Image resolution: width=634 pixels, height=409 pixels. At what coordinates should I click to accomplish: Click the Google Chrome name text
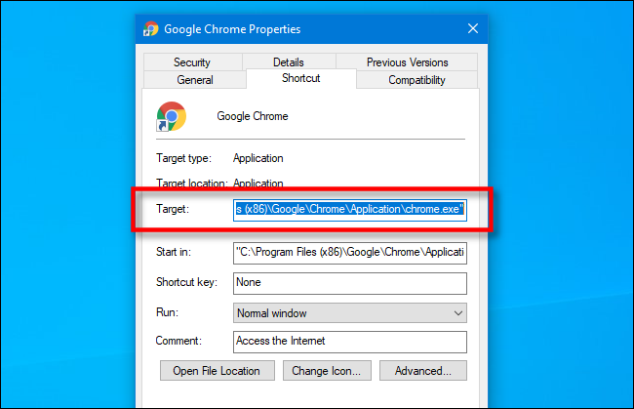point(253,116)
